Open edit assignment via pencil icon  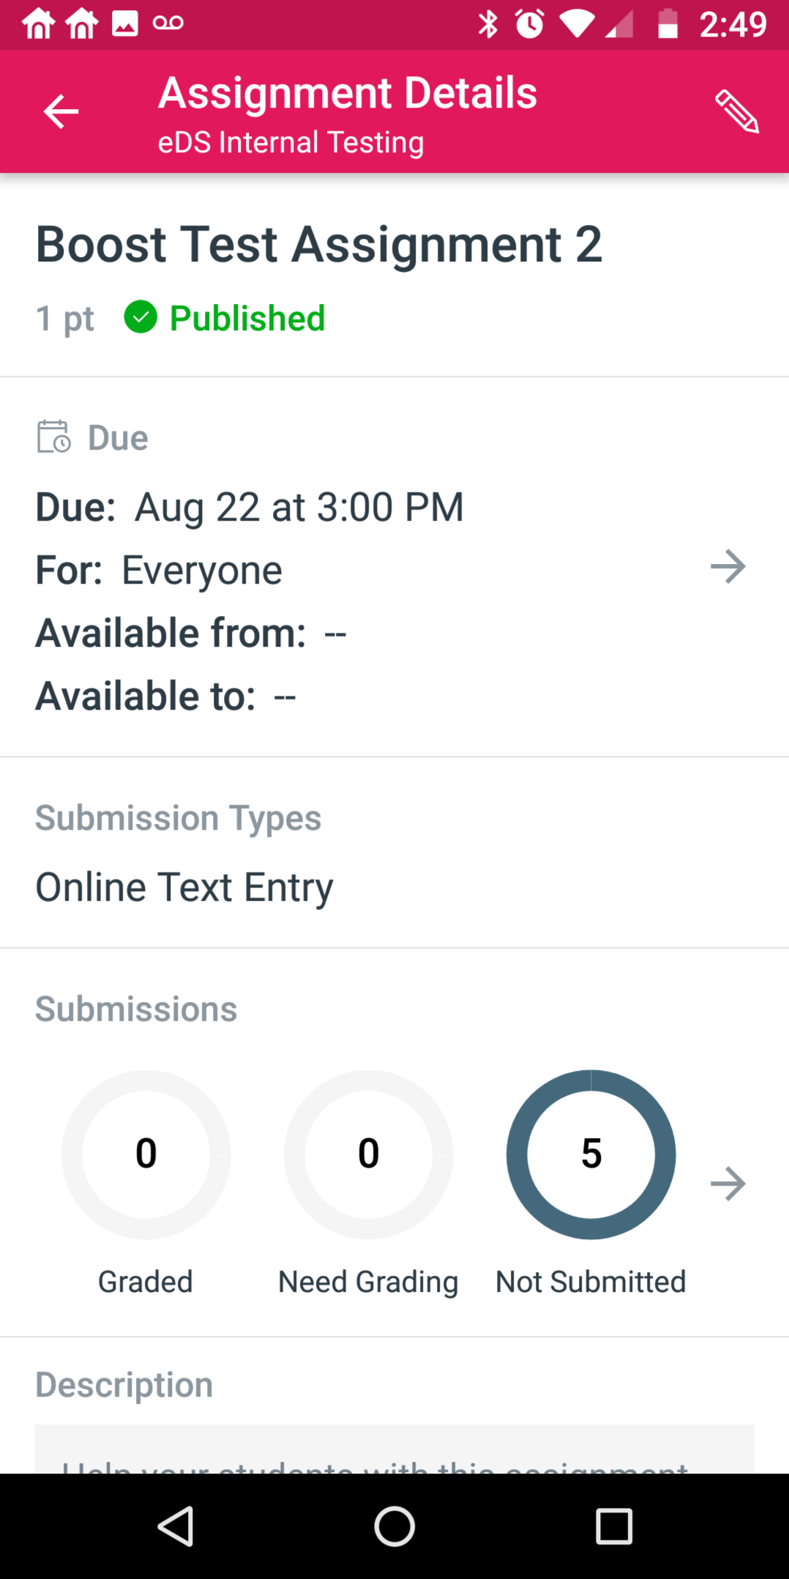[x=736, y=111]
